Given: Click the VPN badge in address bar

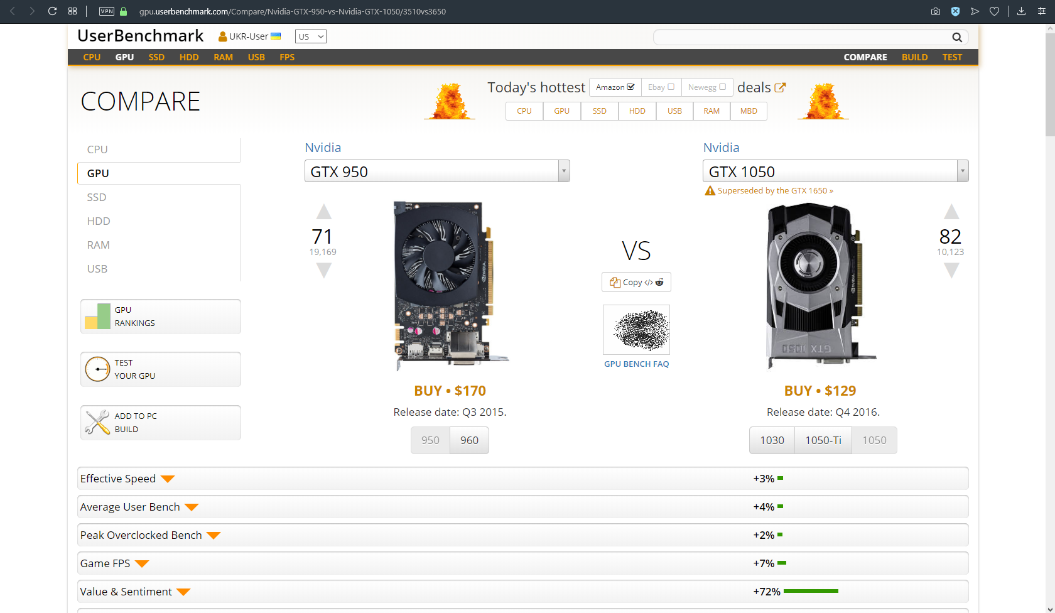Looking at the screenshot, I should point(107,11).
